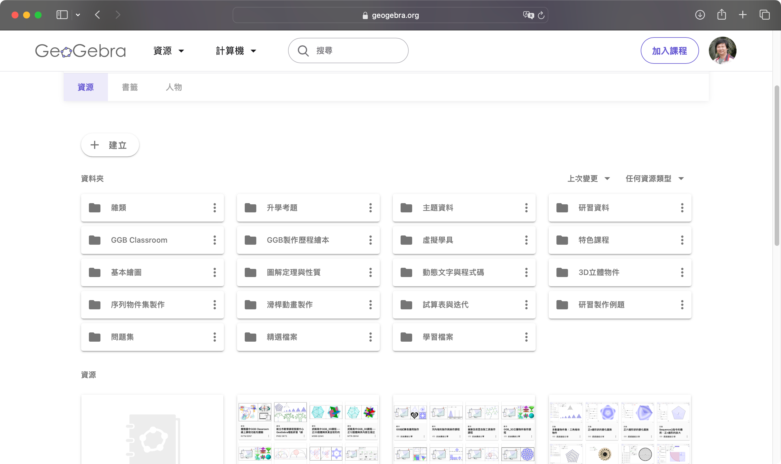
Task: Open the 上次變更 sort dropdown
Action: tap(589, 179)
